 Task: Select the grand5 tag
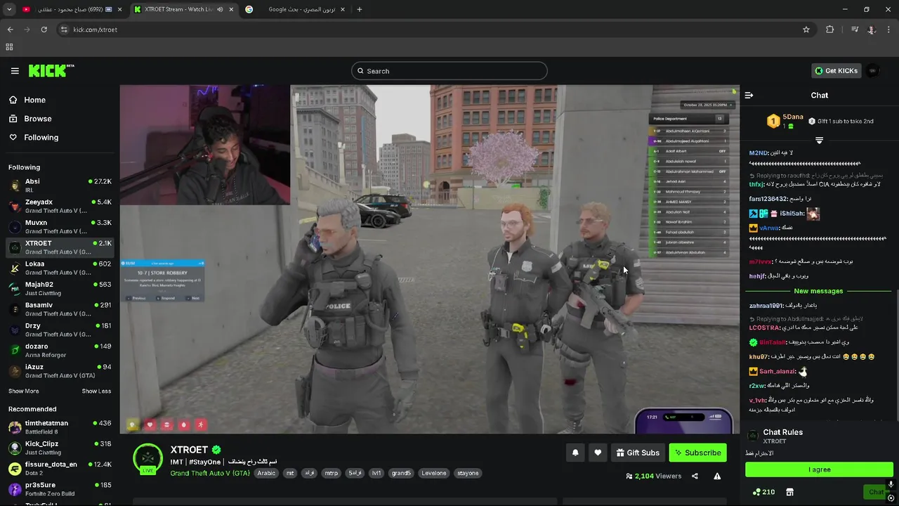tap(401, 473)
